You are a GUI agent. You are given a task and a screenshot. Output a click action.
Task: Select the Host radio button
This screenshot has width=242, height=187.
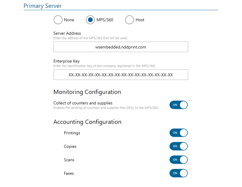click(130, 20)
